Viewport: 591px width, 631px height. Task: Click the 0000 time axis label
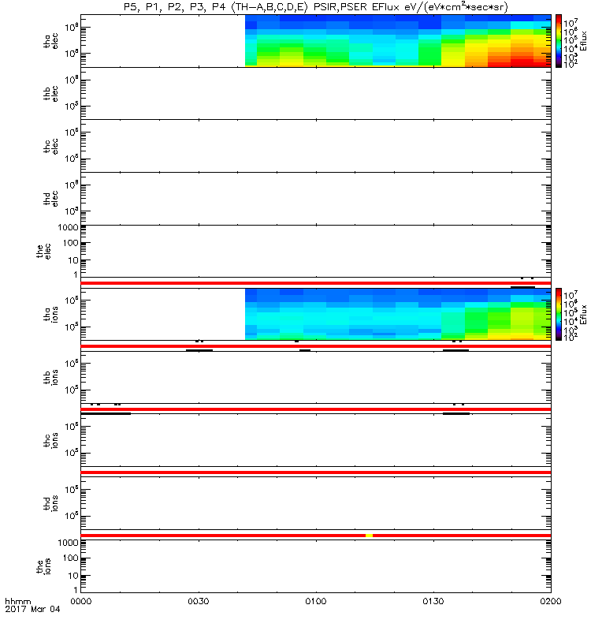pos(81,601)
